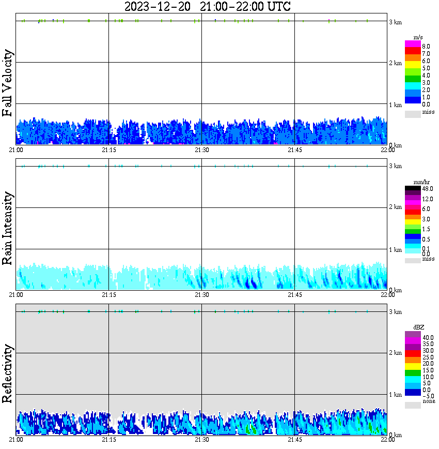Screen dimensions: 439x449
Task: Click 21:15 tick label under Fall Velocity panel
Action: click(x=109, y=150)
